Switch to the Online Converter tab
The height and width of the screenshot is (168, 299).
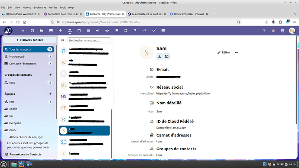(x=189, y=14)
